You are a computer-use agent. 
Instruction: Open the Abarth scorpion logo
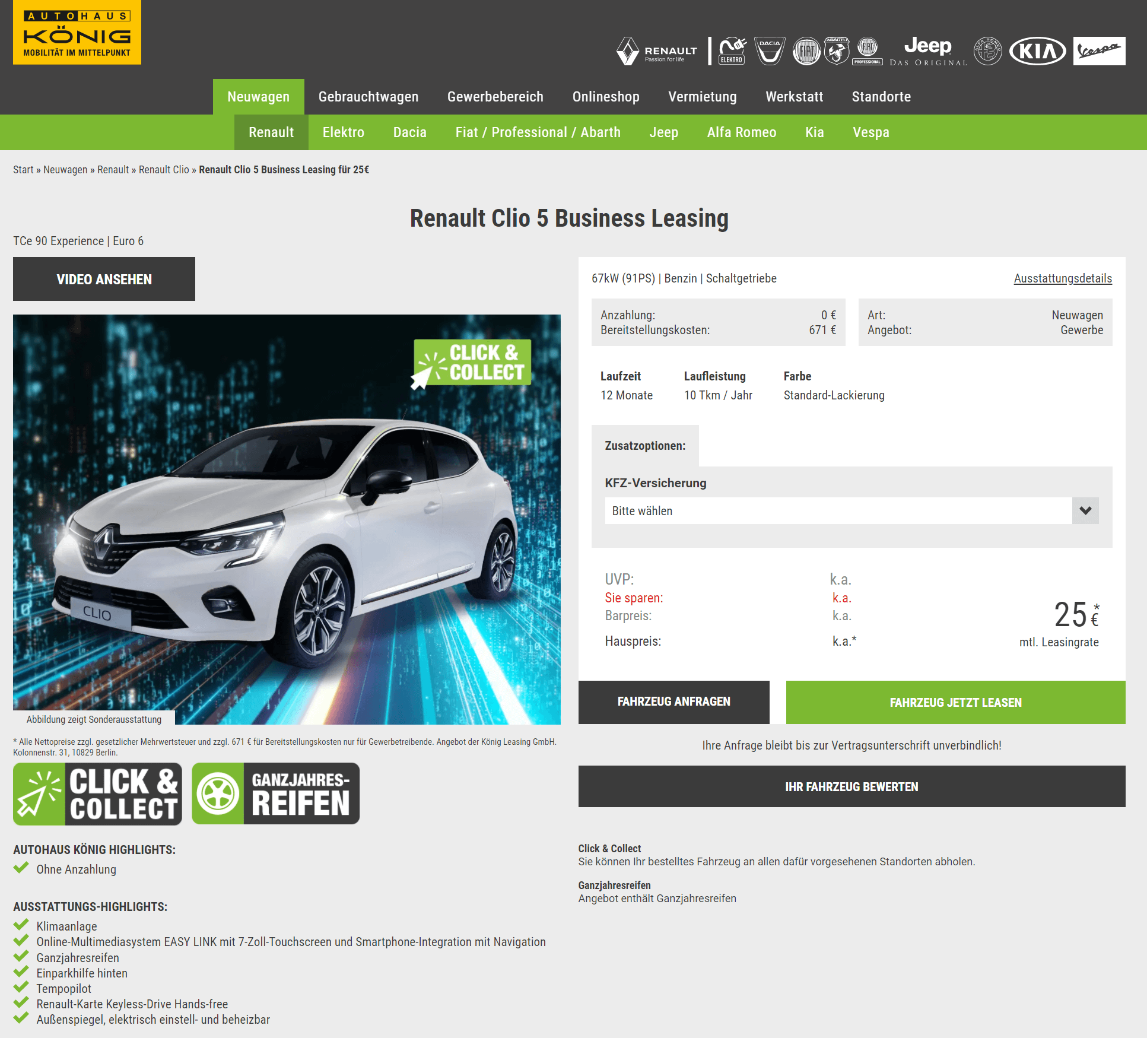pyautogui.click(x=837, y=51)
